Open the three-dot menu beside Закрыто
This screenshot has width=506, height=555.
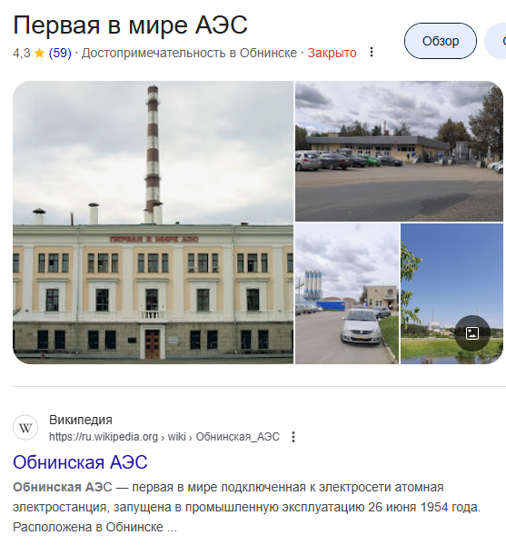coord(371,53)
